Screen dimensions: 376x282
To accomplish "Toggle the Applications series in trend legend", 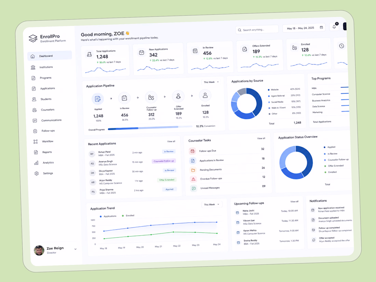I will coord(108,216).
